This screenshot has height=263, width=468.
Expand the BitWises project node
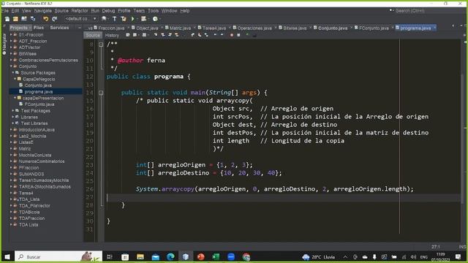[x=12, y=54]
